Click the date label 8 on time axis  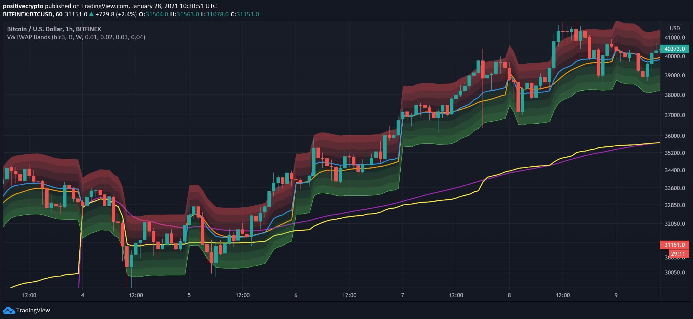pyautogui.click(x=509, y=295)
